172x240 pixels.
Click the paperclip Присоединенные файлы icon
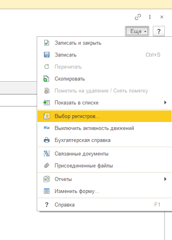pos(47,165)
